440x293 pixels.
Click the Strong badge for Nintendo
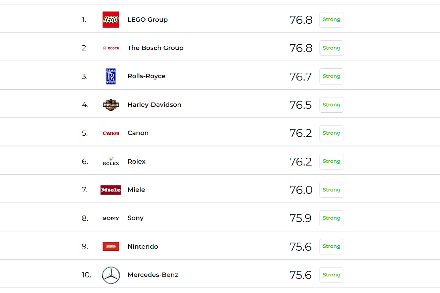(x=331, y=246)
